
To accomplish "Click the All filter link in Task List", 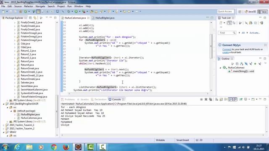I will point(243,33).
